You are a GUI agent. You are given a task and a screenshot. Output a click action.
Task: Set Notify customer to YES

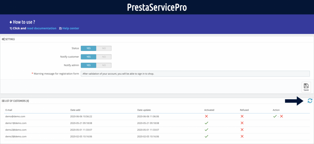click(x=89, y=57)
